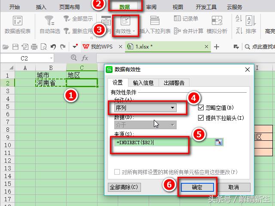Open the 有效性 data validation tool
275x206 pixels.
coord(125,25)
